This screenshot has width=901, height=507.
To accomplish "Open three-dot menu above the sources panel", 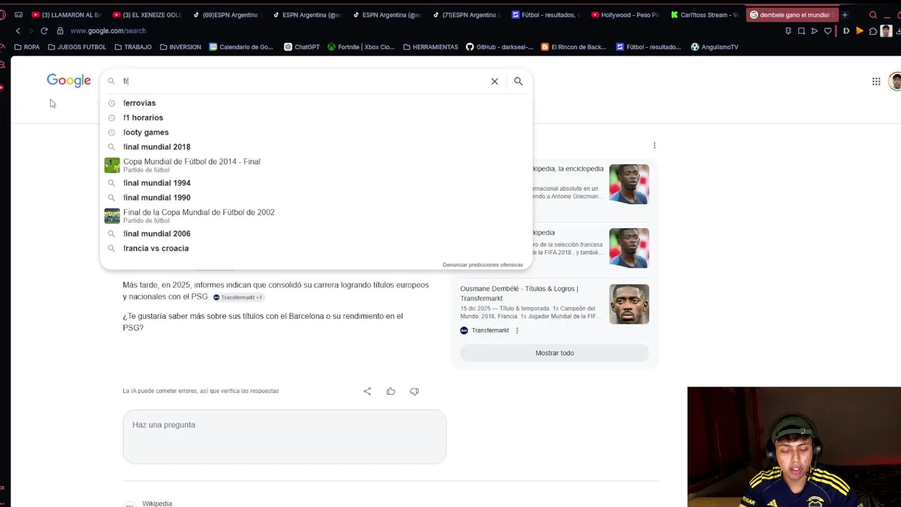I will 655,146.
